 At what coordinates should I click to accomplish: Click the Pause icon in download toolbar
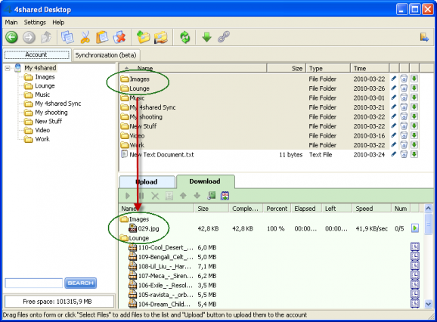click(141, 196)
